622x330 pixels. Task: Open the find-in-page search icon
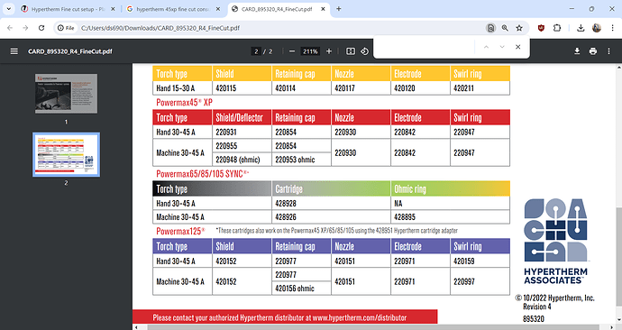click(x=490, y=28)
